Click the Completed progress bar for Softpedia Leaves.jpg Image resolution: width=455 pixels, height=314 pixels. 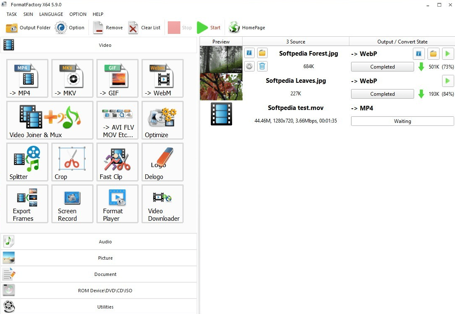coord(382,94)
